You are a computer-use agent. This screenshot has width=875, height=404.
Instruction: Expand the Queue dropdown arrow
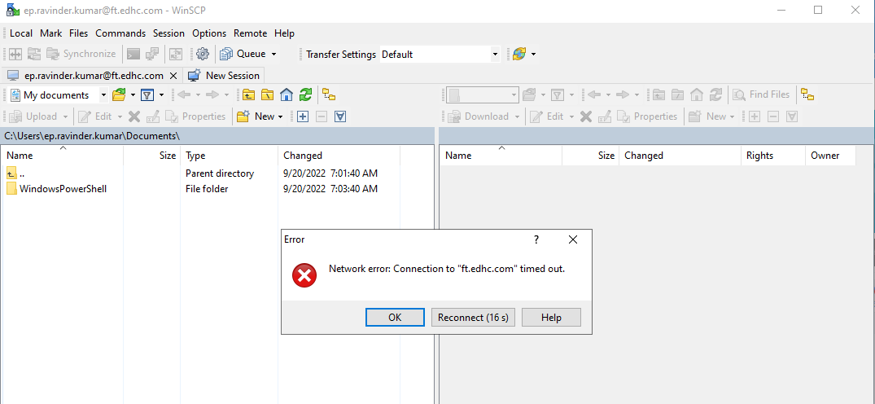(x=273, y=55)
